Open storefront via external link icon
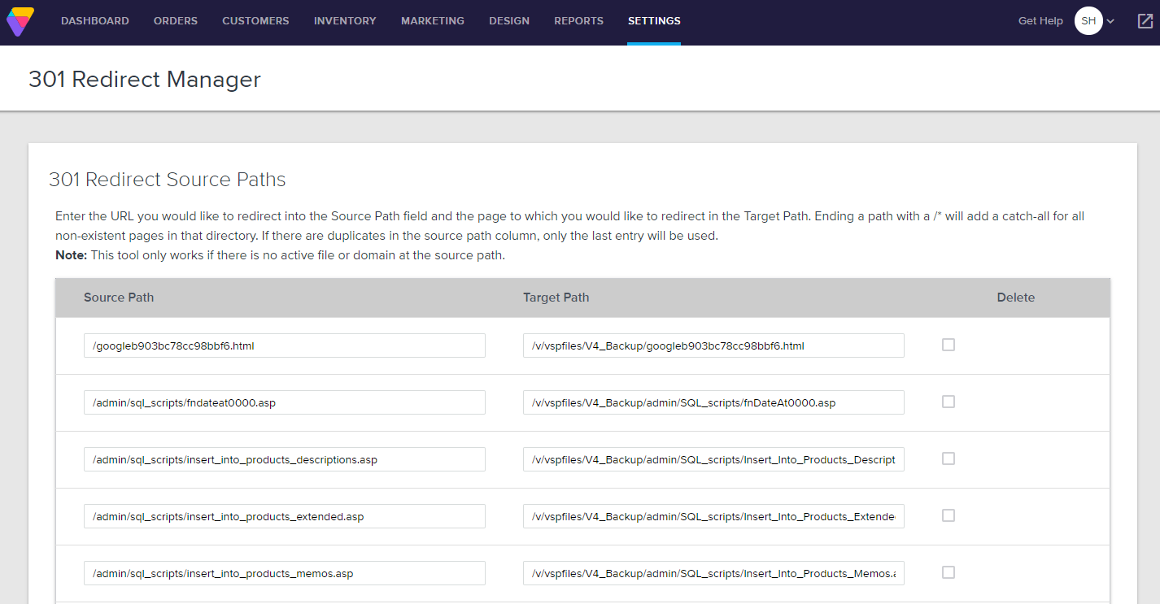Image resolution: width=1160 pixels, height=604 pixels. 1145,21
